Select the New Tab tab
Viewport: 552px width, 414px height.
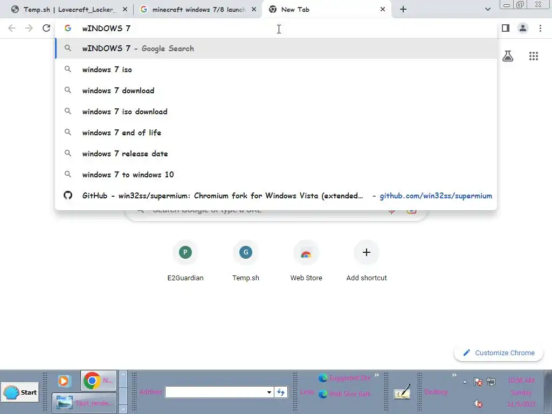326,10
